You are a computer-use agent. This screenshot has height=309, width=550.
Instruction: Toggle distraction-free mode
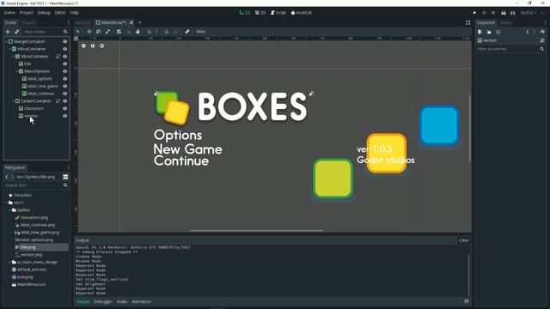click(467, 22)
